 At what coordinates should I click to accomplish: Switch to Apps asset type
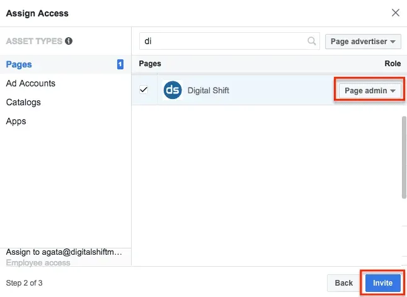(16, 121)
